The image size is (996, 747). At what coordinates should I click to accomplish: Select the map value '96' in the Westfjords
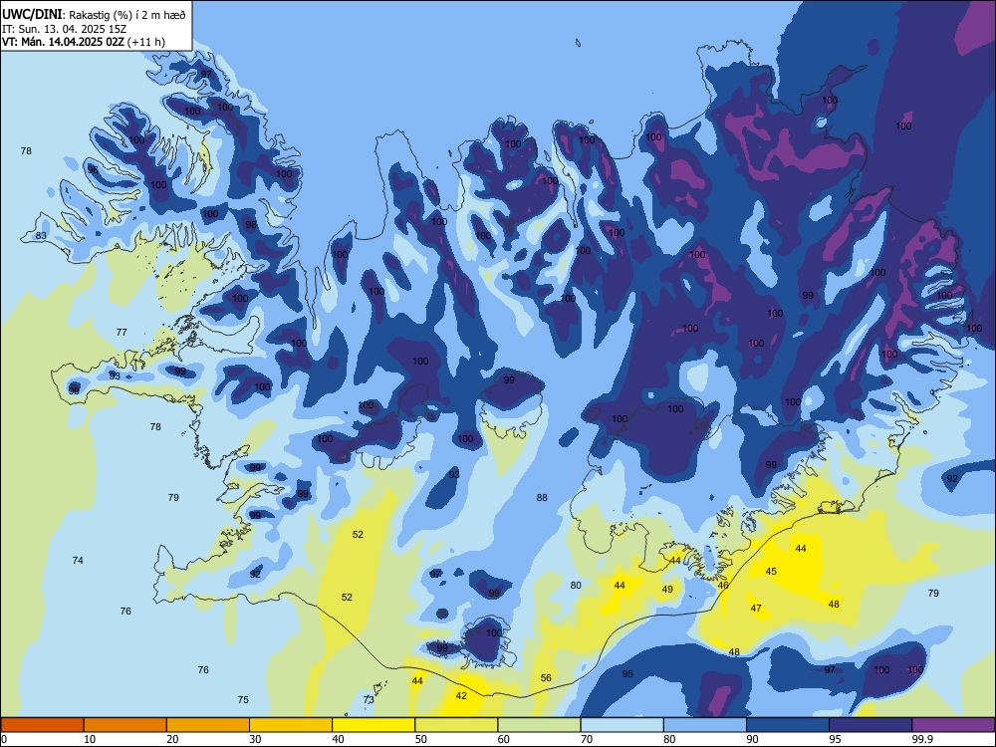tap(93, 169)
